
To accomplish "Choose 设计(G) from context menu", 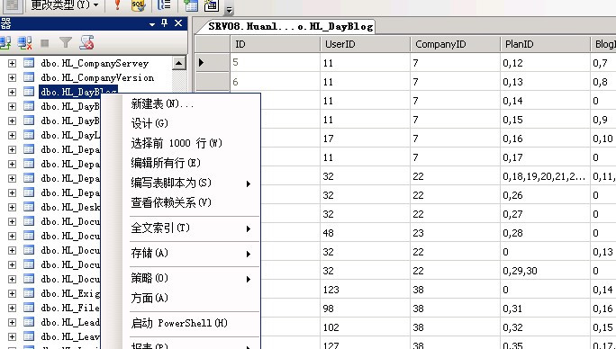I will tap(181, 123).
